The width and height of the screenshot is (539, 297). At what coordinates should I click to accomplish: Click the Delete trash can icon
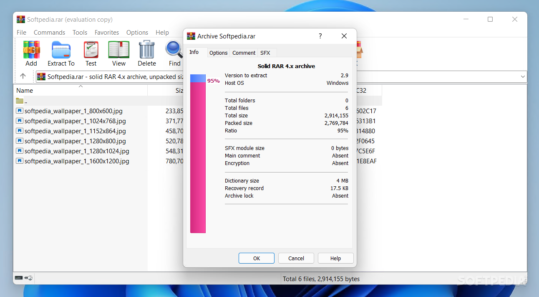pyautogui.click(x=147, y=50)
